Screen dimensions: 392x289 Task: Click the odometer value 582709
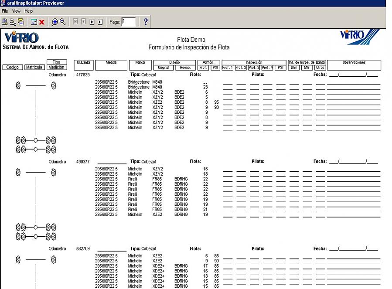[x=83, y=249]
